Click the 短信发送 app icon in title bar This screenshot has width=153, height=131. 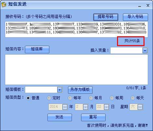(4, 5)
